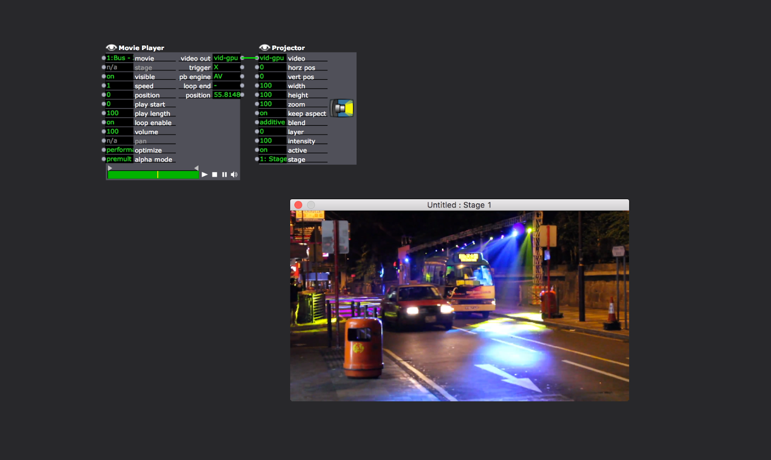771x460 pixels.
Task: Click the trigger output value X
Action: pyautogui.click(x=226, y=67)
